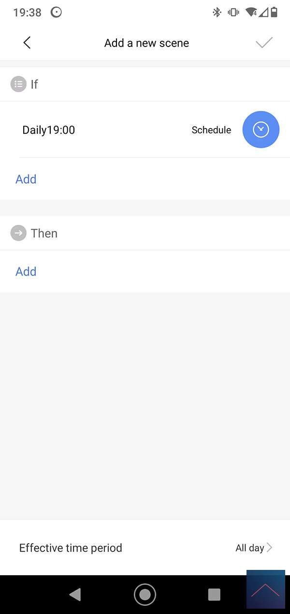Click the "Add a new scene" title
This screenshot has height=614, width=290.
(x=146, y=43)
